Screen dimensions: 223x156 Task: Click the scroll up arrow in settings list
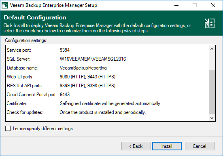212,49
